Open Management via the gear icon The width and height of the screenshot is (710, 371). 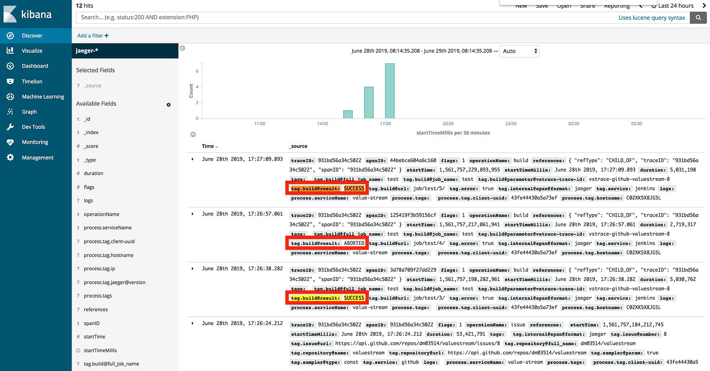coord(10,157)
